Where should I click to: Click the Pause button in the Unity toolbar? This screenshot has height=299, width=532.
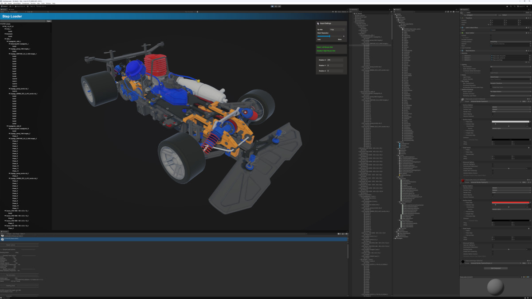[x=276, y=6]
